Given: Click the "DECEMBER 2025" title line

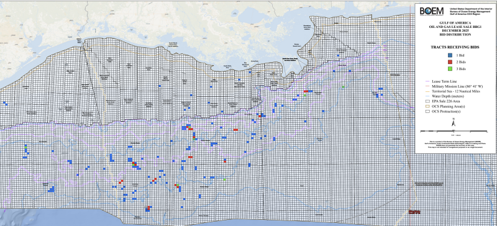Looking at the screenshot, I should coord(455,30).
